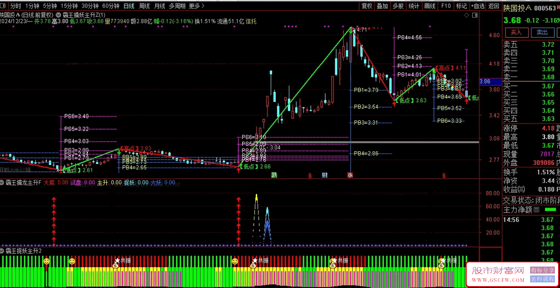Click the 标记 mark button
560x288 pixels.
[x=462, y=6]
